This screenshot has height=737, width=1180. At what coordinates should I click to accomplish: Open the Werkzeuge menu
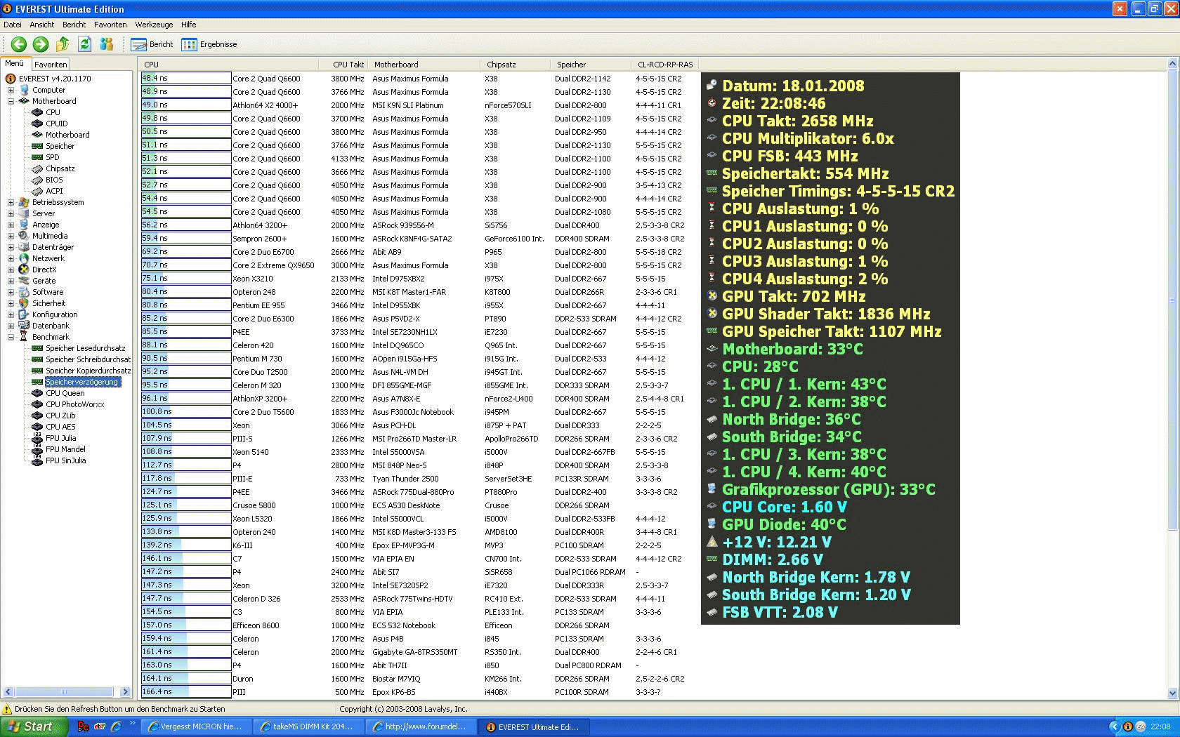click(154, 25)
